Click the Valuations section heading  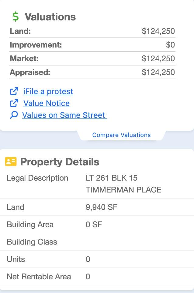[50, 17]
